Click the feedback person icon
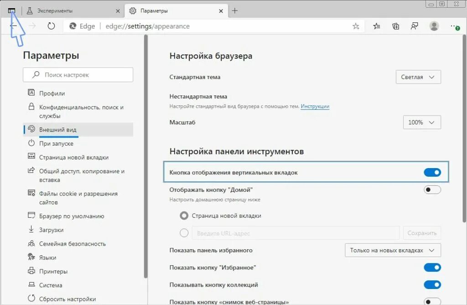 [x=414, y=26]
